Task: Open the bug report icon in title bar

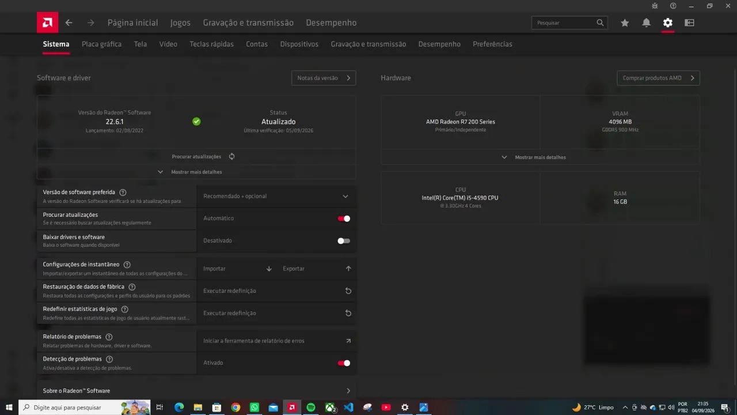Action: click(x=655, y=6)
